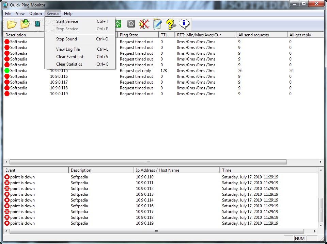Click the host list scroll-left arrow
This screenshot has height=244, width=327.
point(6,162)
